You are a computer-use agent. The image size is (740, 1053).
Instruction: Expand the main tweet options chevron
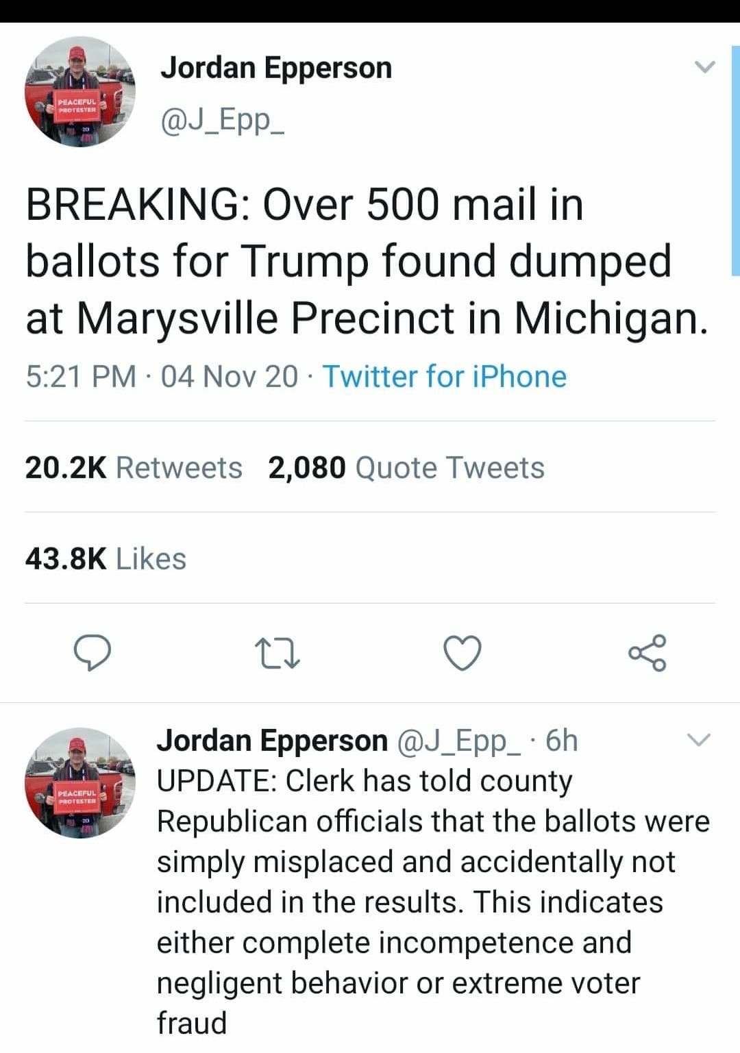704,67
